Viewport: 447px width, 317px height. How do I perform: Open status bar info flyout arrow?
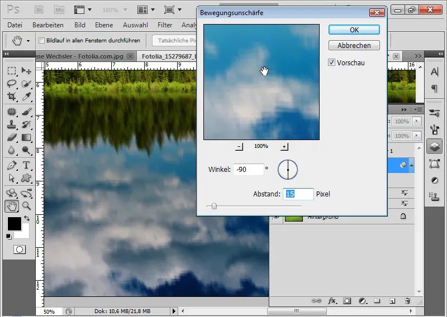point(174,311)
